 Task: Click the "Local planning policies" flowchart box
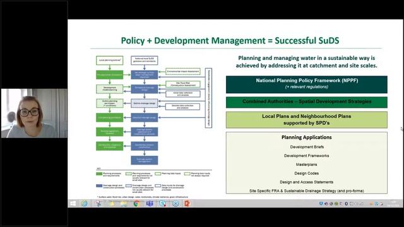point(109,61)
